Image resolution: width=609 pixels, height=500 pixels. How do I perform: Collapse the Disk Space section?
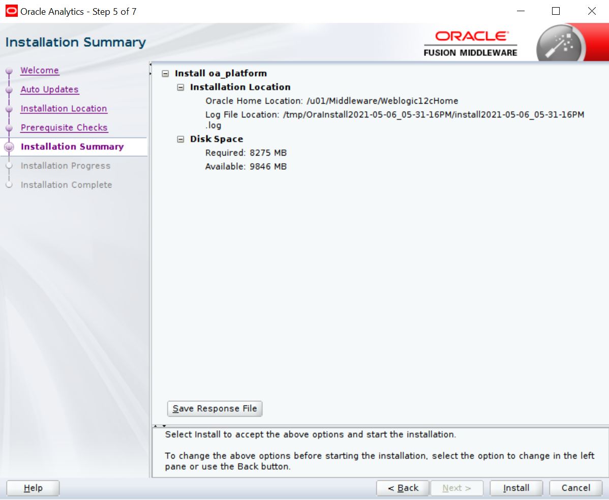click(x=180, y=139)
